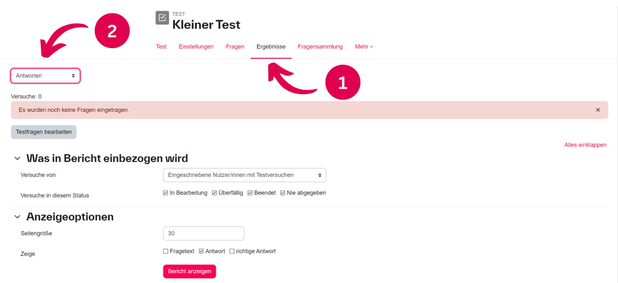Enable the Fragetext checkbox
This screenshot has height=283, width=618.
coord(165,251)
